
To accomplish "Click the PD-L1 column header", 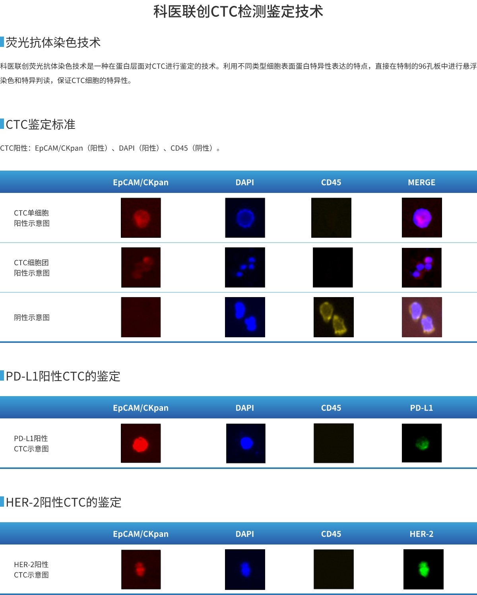I will click(421, 408).
